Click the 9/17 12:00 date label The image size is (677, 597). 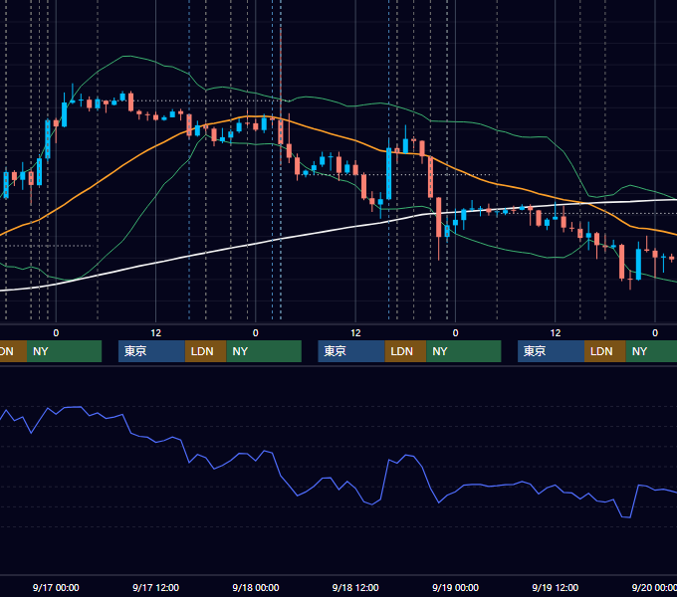pyautogui.click(x=155, y=587)
